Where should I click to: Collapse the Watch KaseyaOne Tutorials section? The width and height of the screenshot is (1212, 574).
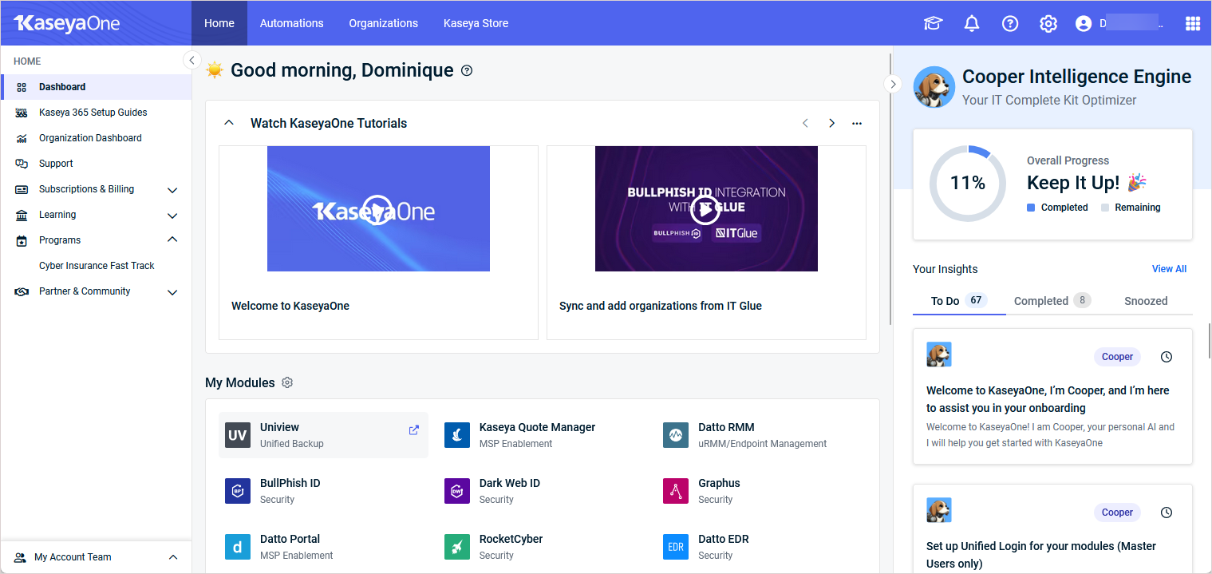pos(229,123)
